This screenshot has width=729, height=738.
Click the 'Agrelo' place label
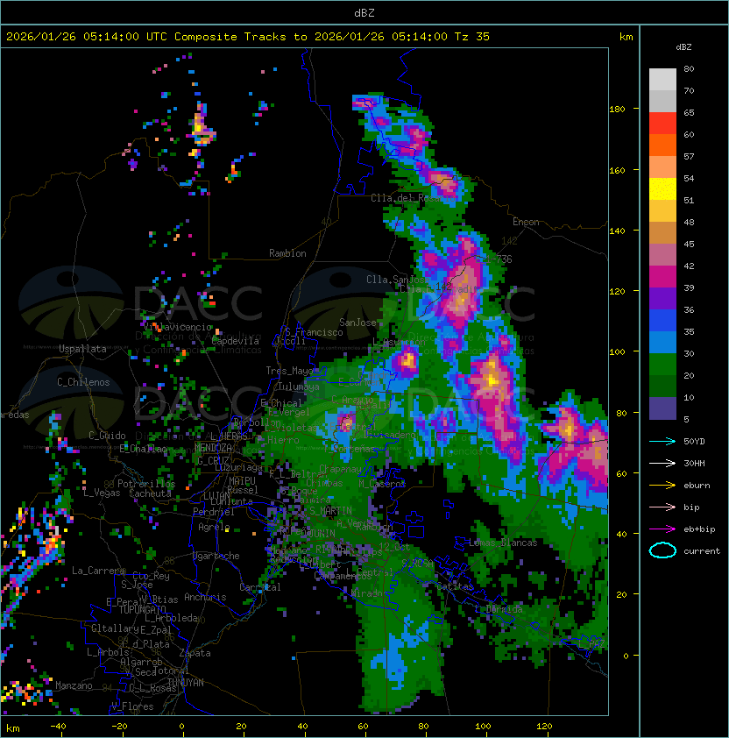click(214, 527)
